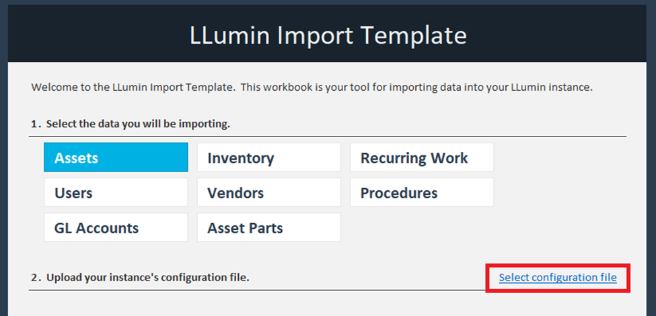Select Procedures for importing
This screenshot has width=656, height=316.
422,193
